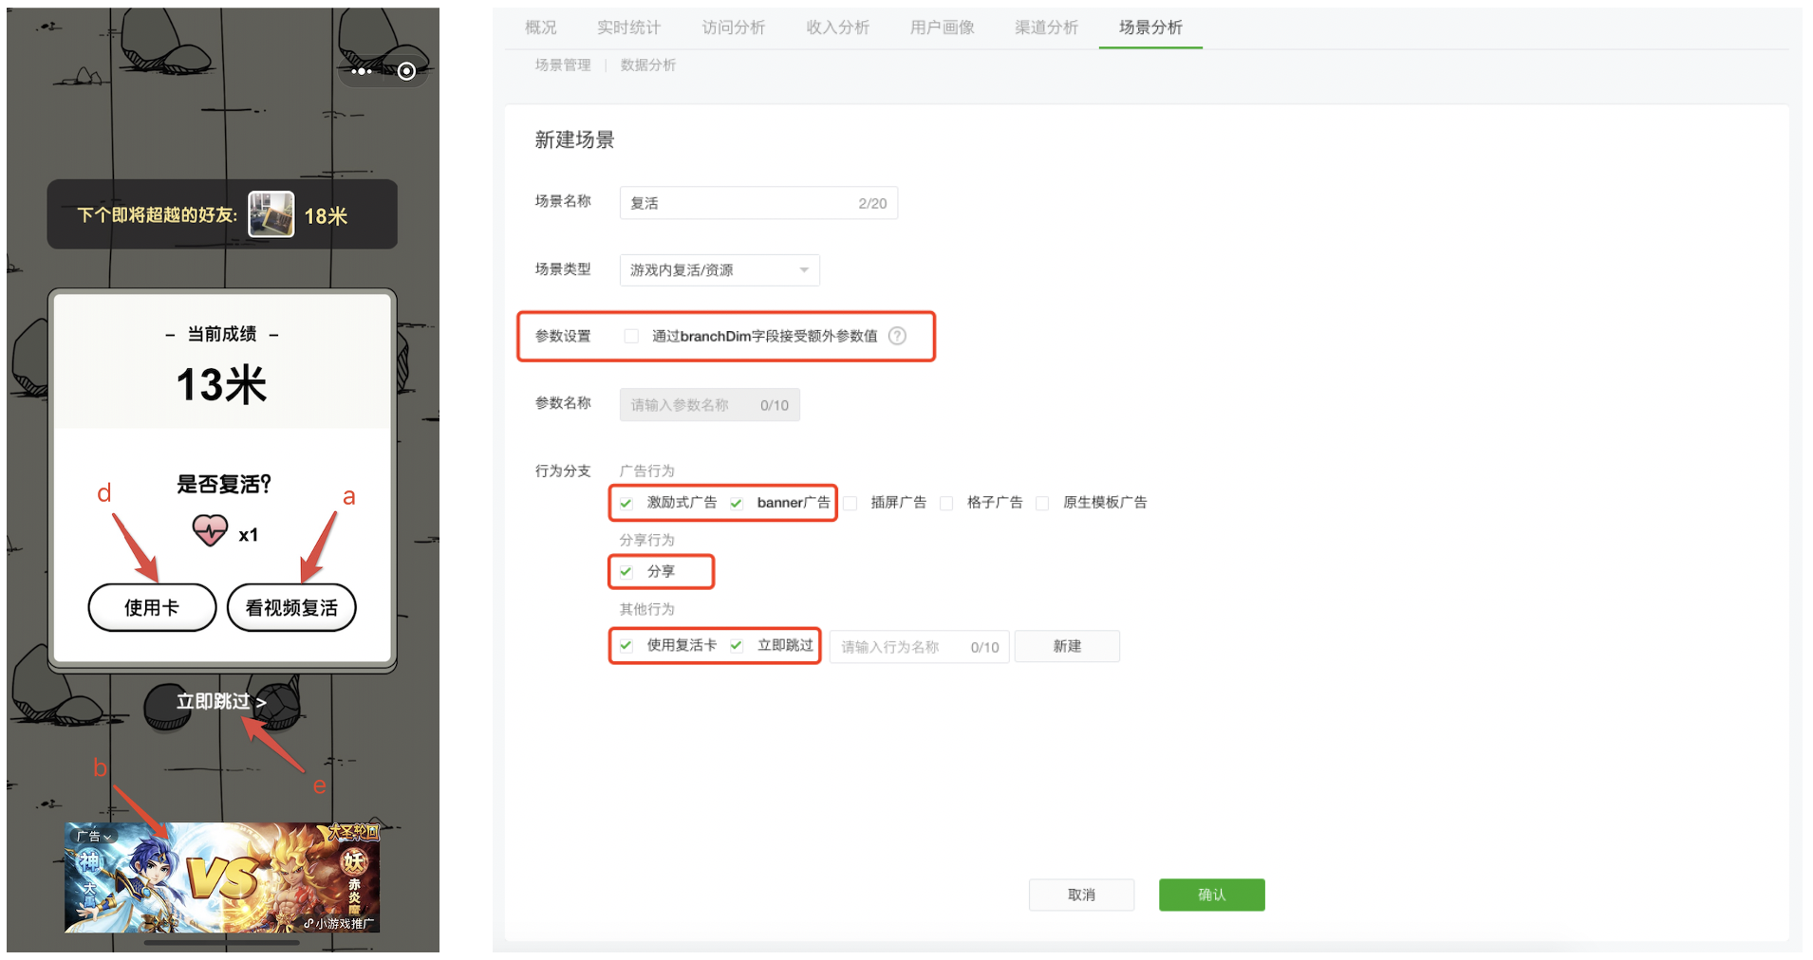Click the 取消 button
The image size is (1813, 960).
coord(1081,895)
